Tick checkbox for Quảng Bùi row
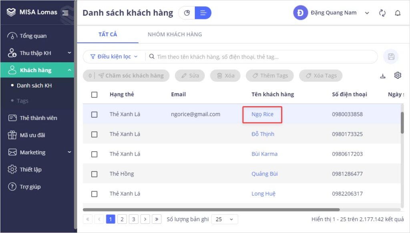The width and height of the screenshot is (410, 233). 94,174
